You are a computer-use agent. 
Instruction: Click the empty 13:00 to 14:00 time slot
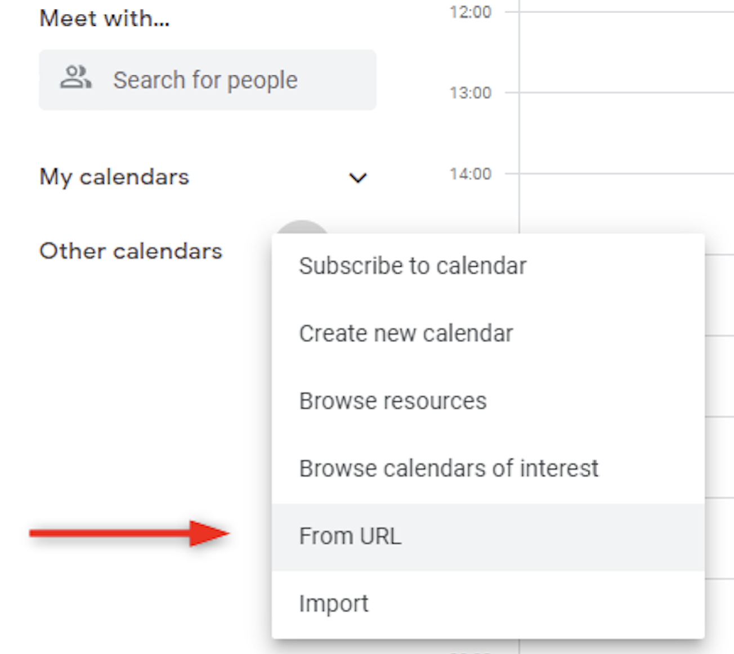(625, 133)
